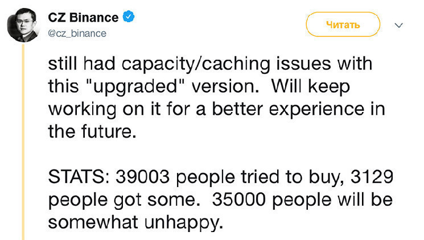Click the @cz_binance handle

(x=77, y=34)
